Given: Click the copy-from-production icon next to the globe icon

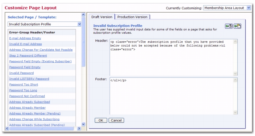Looking at the screenshot, I should [x=237, y=26].
